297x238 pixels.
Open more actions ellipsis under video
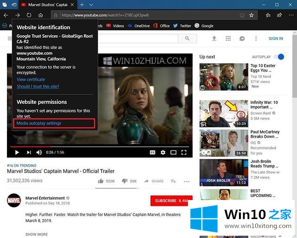tap(187, 182)
